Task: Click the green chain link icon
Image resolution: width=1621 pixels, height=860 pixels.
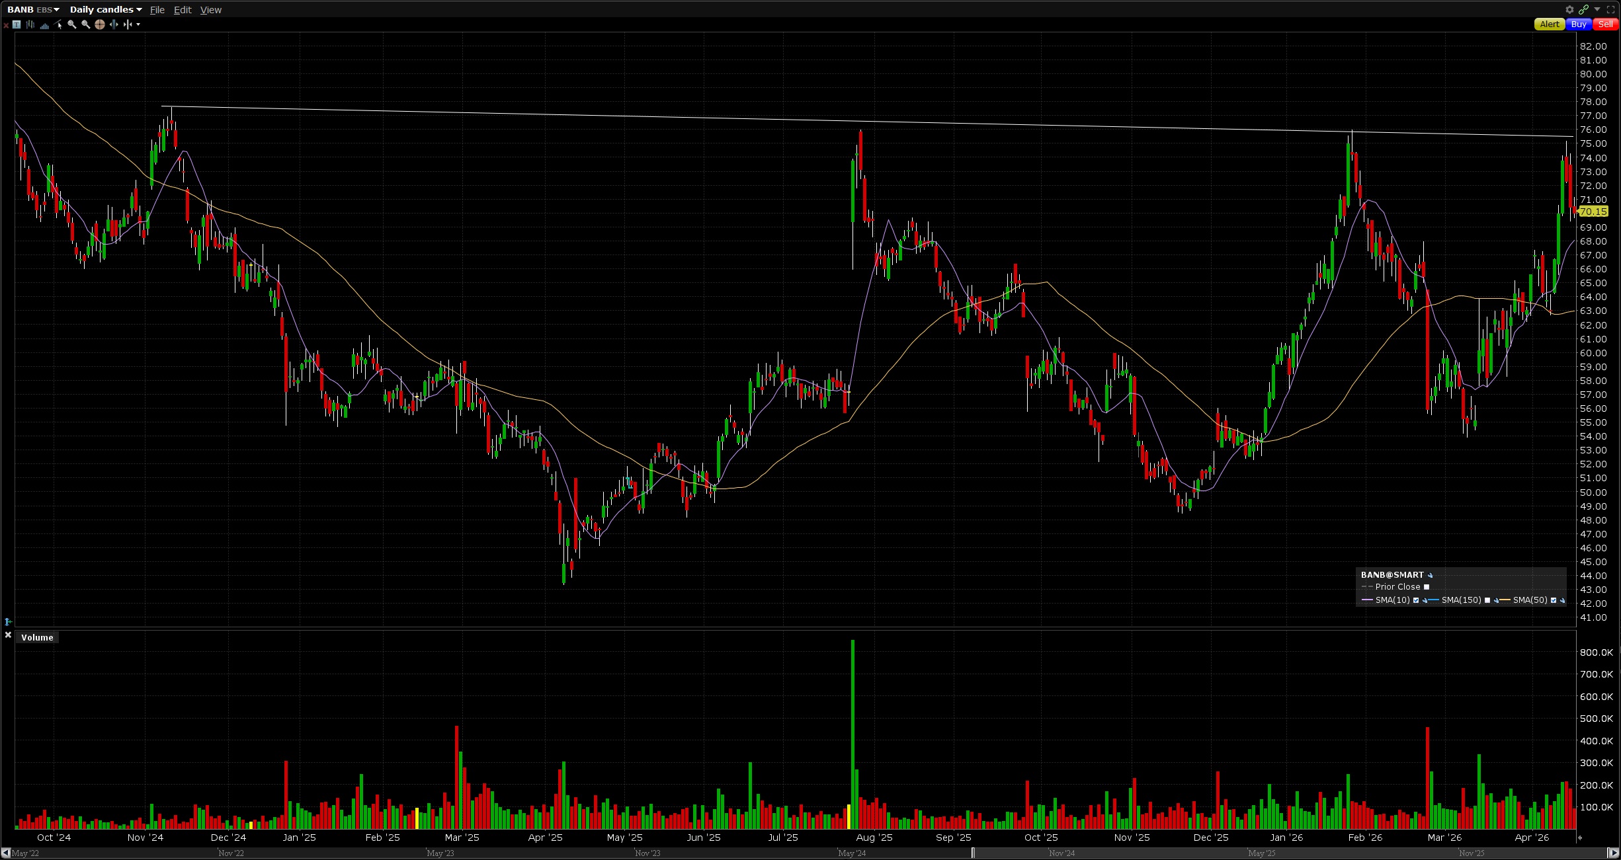Action: click(x=1583, y=9)
